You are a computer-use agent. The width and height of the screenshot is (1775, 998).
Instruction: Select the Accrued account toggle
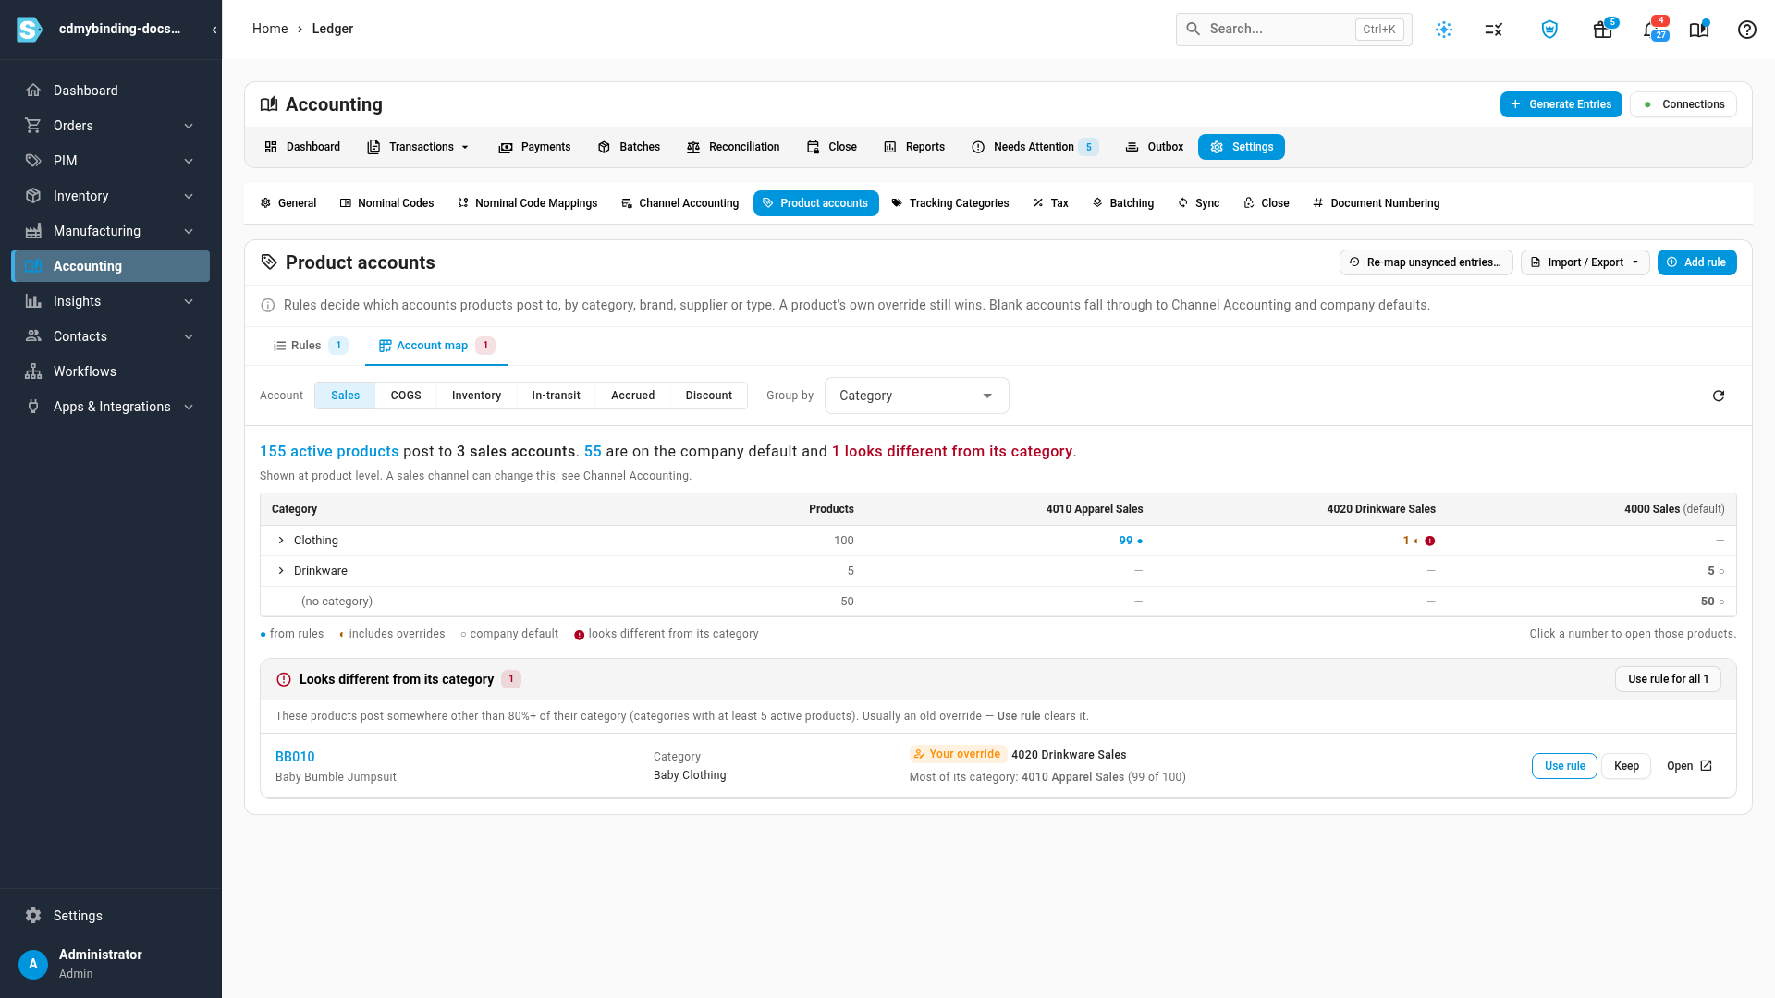pyautogui.click(x=632, y=396)
